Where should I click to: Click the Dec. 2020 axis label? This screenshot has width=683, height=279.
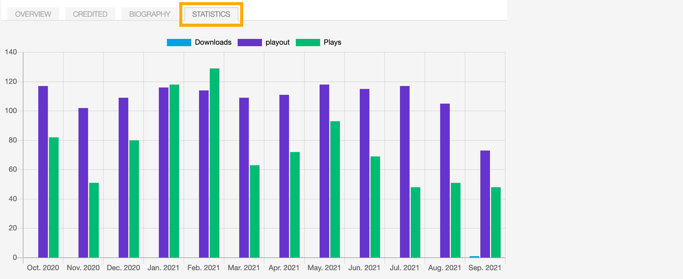point(123,268)
